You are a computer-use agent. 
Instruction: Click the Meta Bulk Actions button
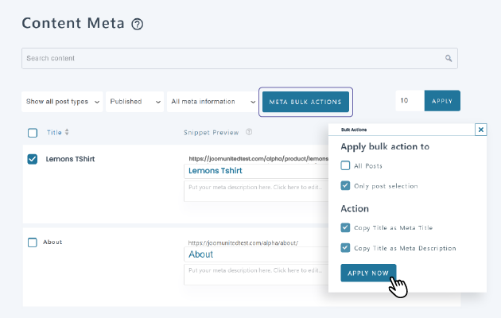click(305, 102)
